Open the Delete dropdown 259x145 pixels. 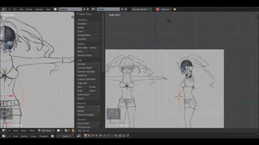point(89,107)
